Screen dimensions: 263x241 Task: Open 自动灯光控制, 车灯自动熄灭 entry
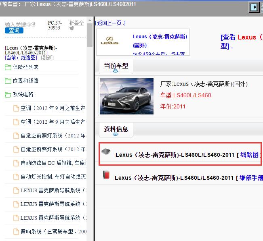tap(53, 177)
